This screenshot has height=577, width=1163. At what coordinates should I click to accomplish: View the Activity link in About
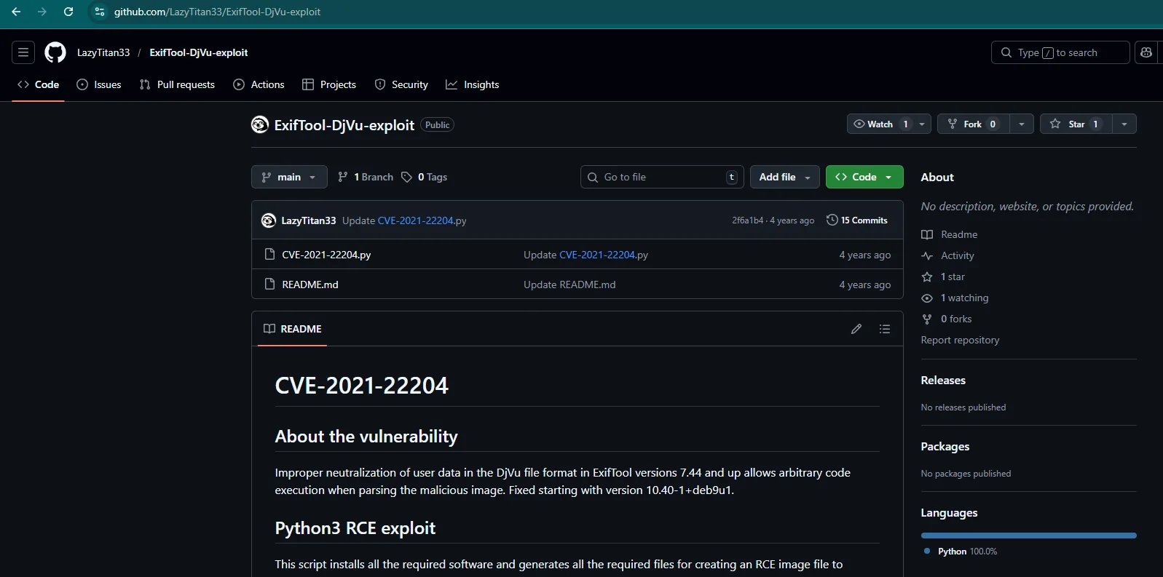(x=957, y=255)
